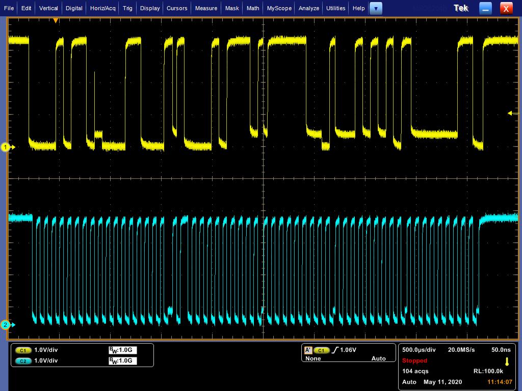Open the Utilities menu
Viewport: 522px width, 391px height.
click(x=335, y=8)
